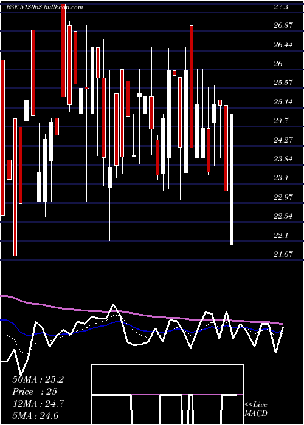Select the last tall white candlestick

click(232, 180)
